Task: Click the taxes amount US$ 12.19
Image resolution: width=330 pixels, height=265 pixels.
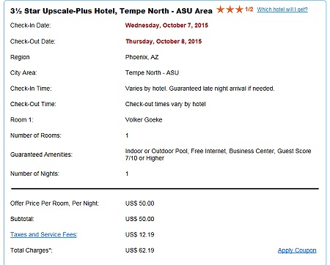Action: [x=139, y=234]
